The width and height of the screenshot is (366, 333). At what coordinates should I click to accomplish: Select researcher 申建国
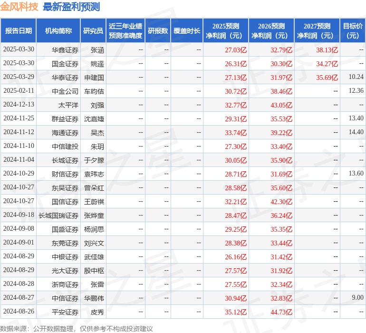[x=94, y=78]
